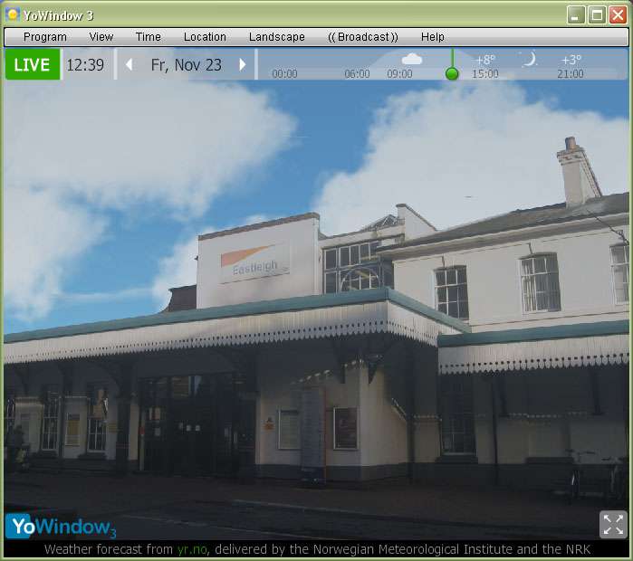Open the ((Broadcast)) menu
633x561 pixels.
coord(363,37)
